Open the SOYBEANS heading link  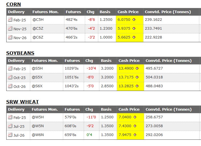tap(20, 53)
